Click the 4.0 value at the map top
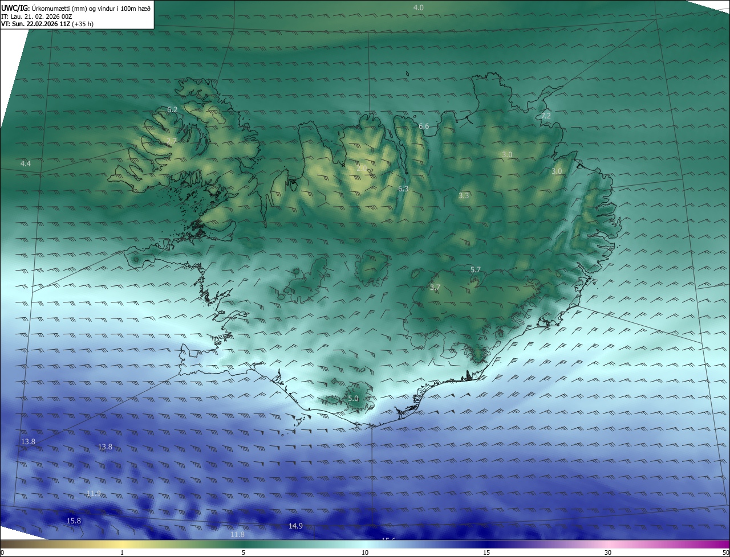This screenshot has height=557, width=730. [x=419, y=7]
